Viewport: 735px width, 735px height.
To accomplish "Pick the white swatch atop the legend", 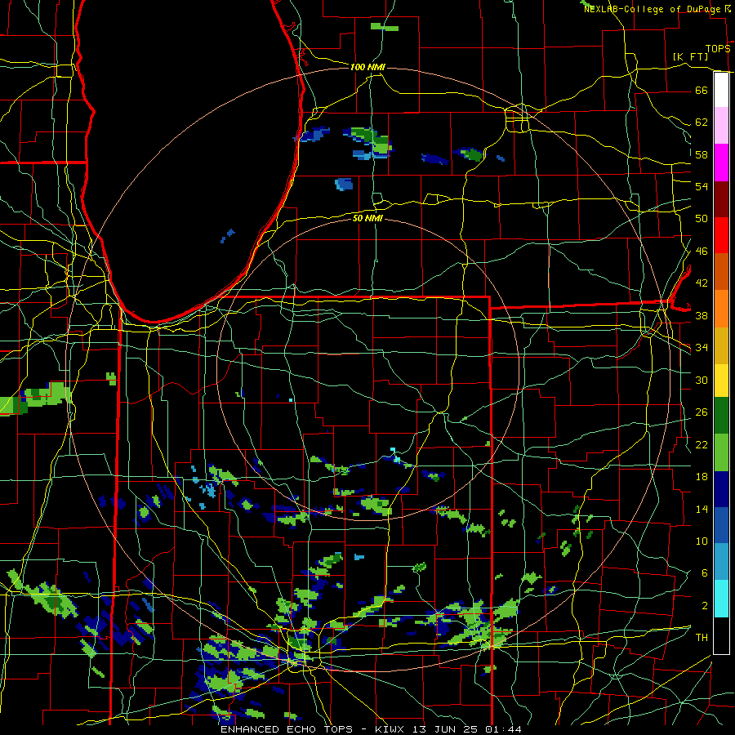I will (x=721, y=90).
